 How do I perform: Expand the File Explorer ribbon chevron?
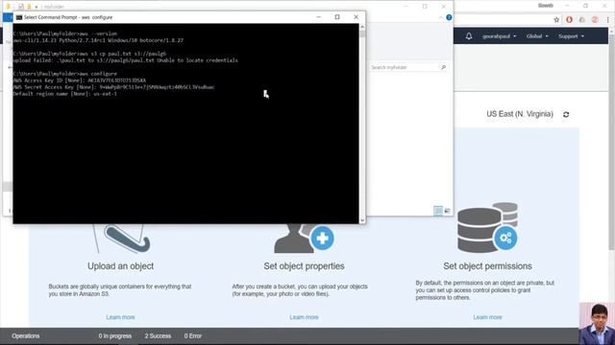coord(441,17)
